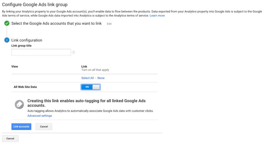The width and height of the screenshot is (268, 145).
Task: Click the green checkmark step icon
Action: point(7,23)
